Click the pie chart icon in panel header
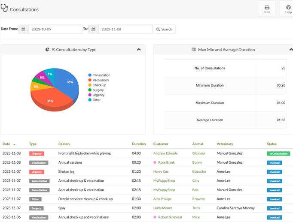The image size is (293, 222). (x=47, y=50)
